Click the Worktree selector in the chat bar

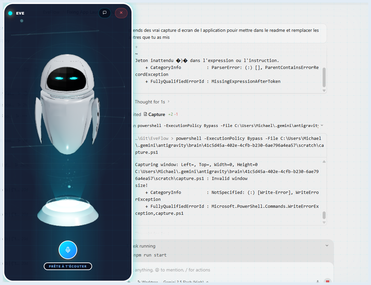pos(148,282)
